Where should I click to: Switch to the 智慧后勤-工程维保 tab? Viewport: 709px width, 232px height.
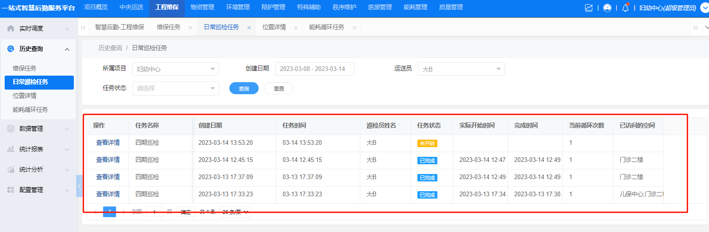119,27
